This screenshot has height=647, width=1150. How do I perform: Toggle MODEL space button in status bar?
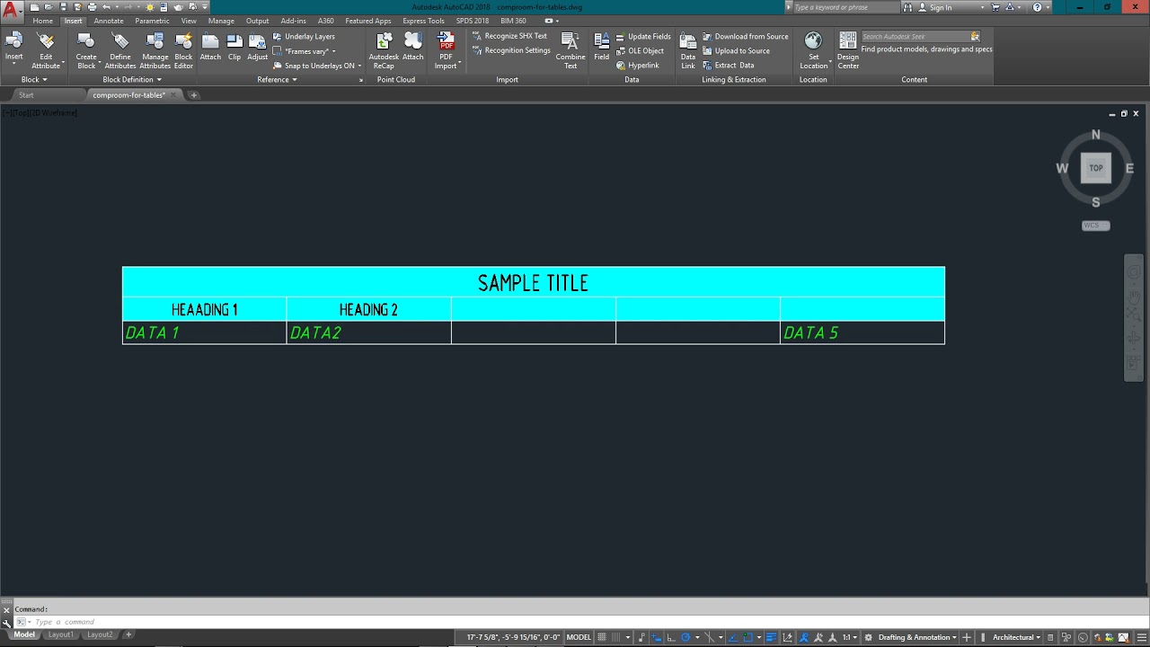[579, 637]
